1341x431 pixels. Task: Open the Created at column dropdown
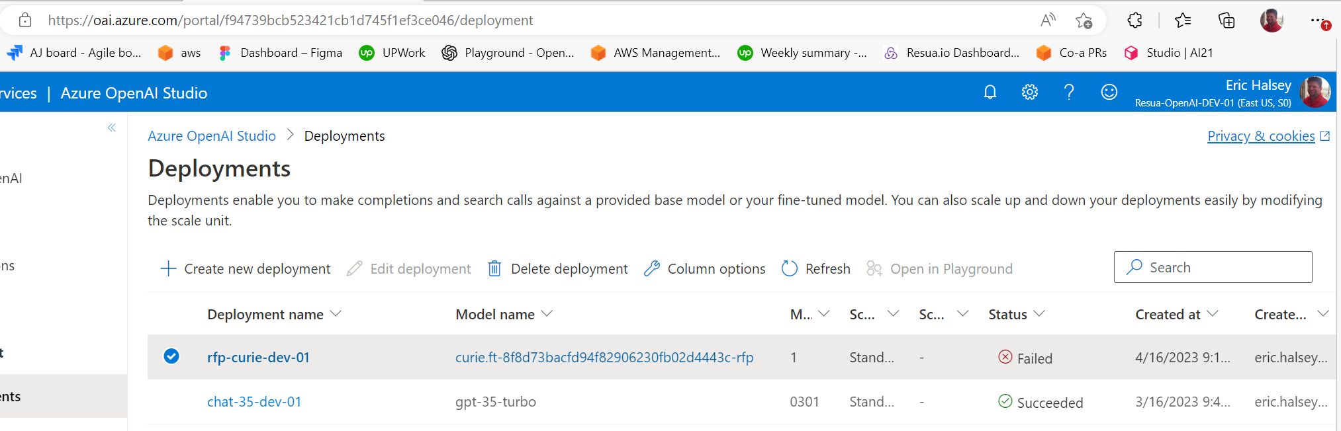click(1213, 314)
